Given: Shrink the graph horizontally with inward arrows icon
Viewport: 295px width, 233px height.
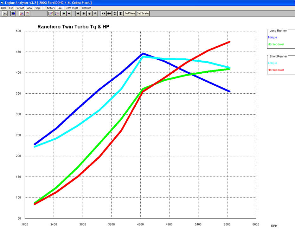Looking at the screenshot, I should tap(104, 14).
